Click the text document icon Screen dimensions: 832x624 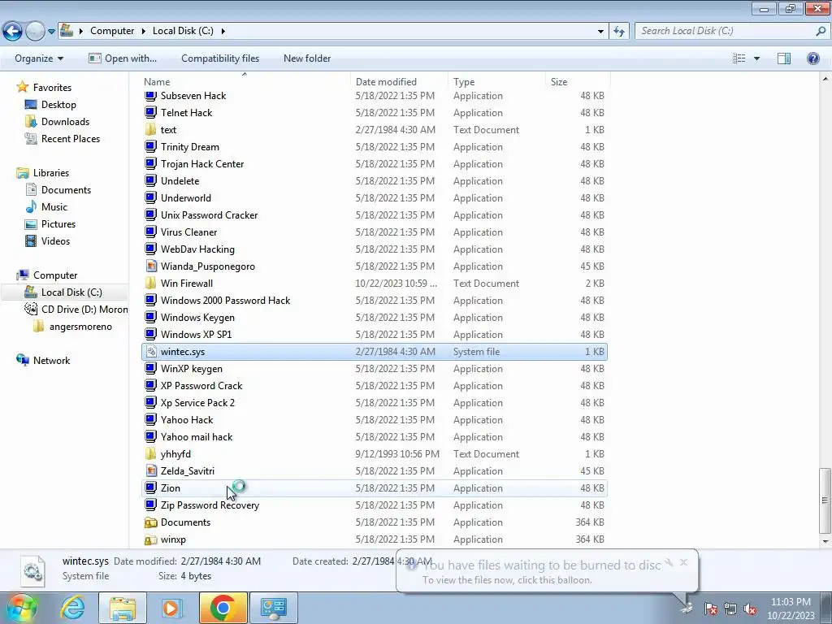(x=150, y=130)
